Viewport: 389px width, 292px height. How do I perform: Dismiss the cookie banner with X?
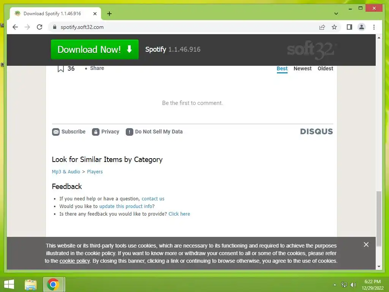tap(366, 244)
